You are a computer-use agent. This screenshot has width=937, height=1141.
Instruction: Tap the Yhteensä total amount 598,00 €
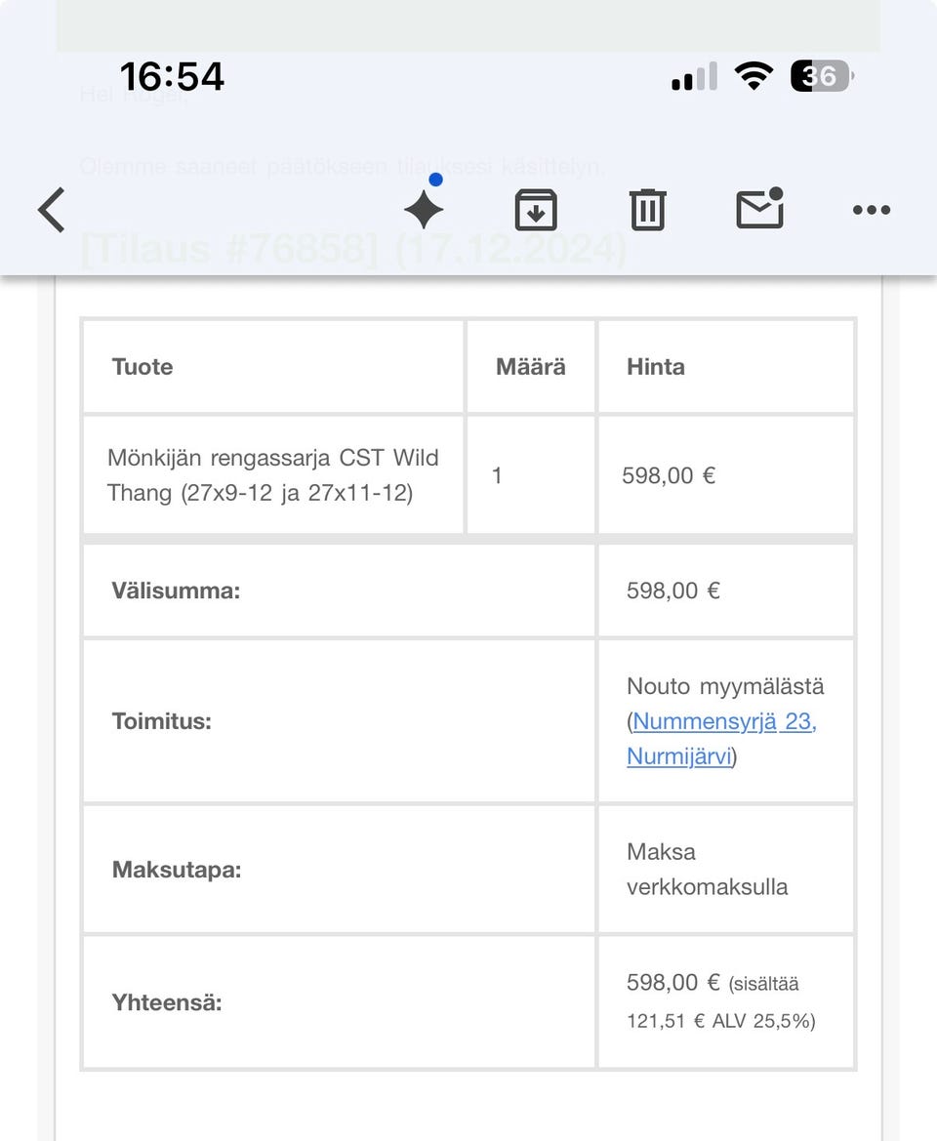click(672, 983)
